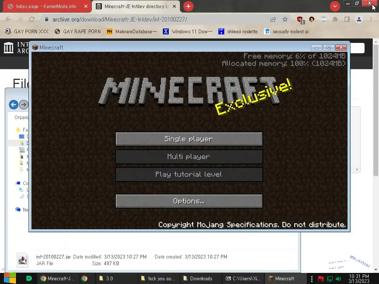The width and height of the screenshot is (379, 284).
Task: Open the taskbar clock showing 10:31 PM
Action: 359,278
